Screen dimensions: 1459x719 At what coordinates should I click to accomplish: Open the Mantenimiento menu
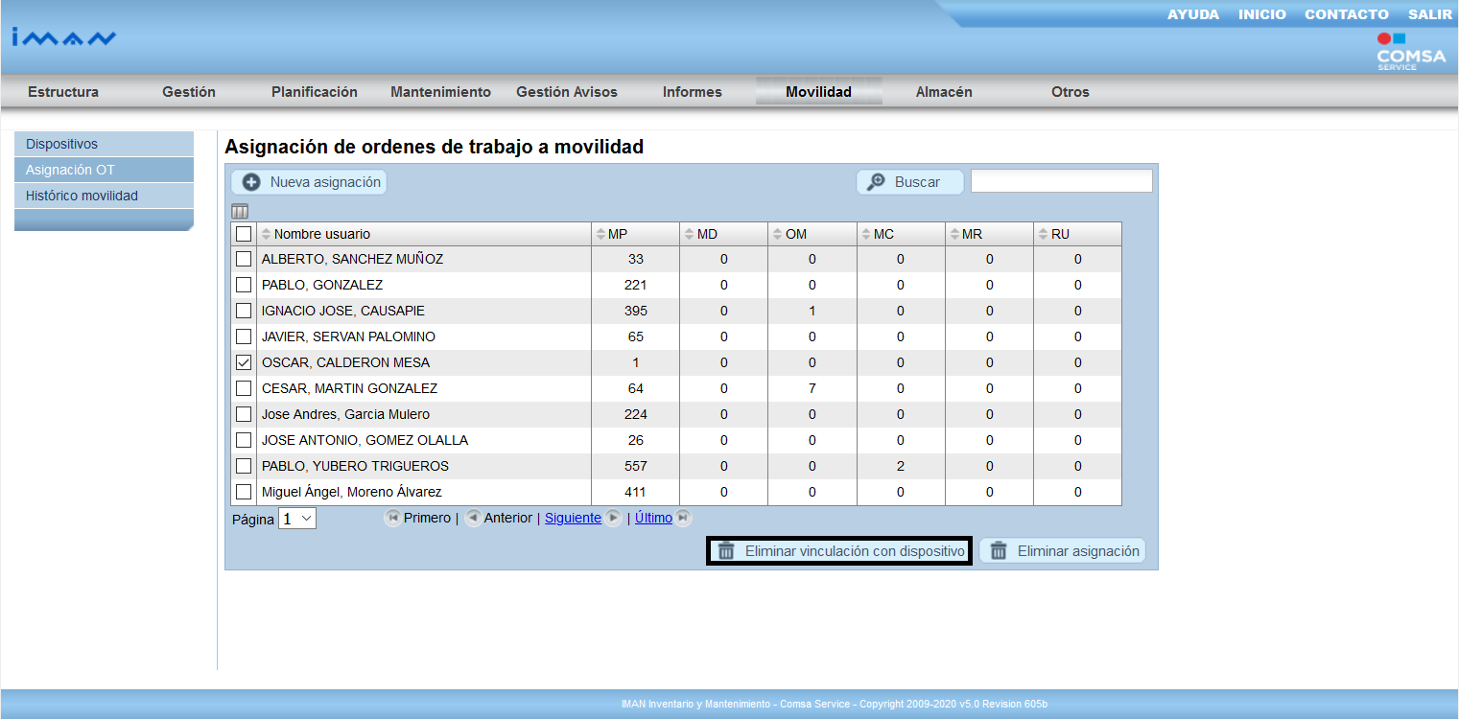pyautogui.click(x=440, y=92)
